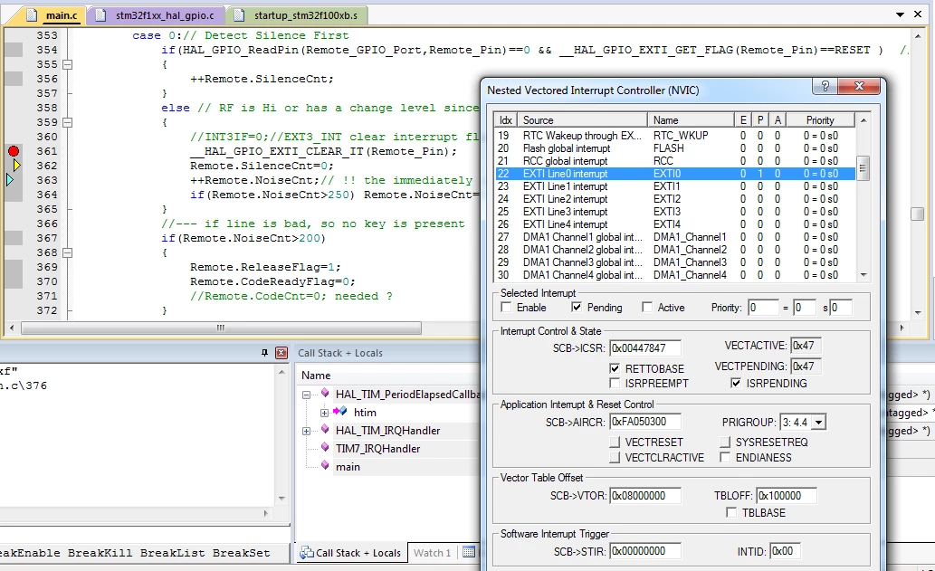The image size is (935, 571).
Task: Expand the HAL_TIM_IRQHandler call stack node
Action: [x=307, y=431]
